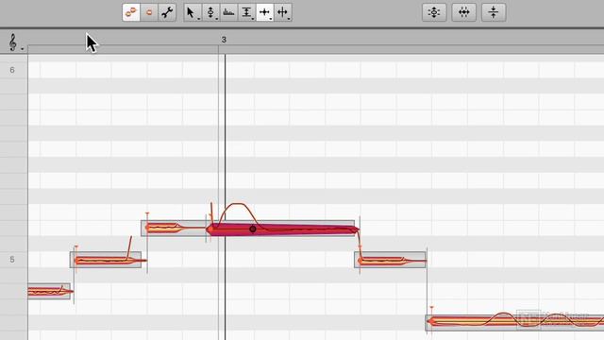Open the leveling macro button

494,12
